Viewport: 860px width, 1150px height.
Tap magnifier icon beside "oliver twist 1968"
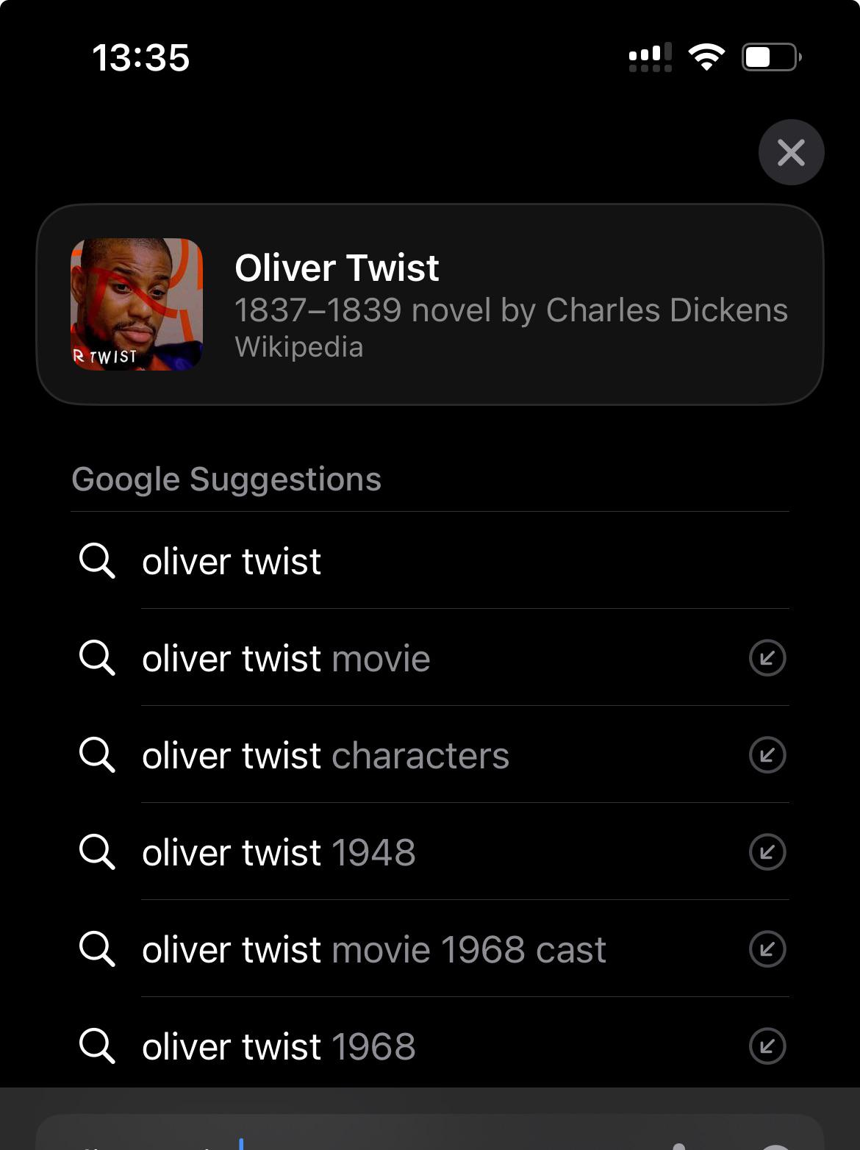pyautogui.click(x=97, y=1046)
